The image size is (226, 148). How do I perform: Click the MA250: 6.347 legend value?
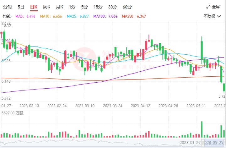pos(134,16)
